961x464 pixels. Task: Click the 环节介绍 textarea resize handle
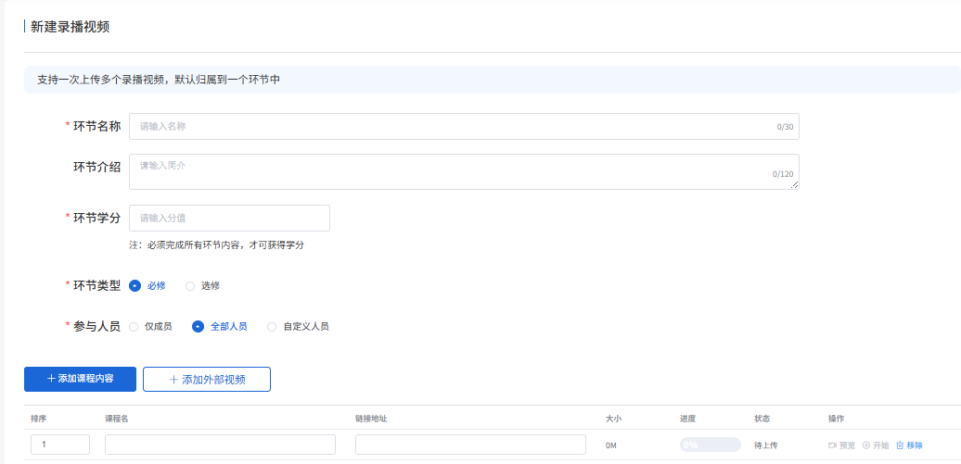[x=795, y=185]
